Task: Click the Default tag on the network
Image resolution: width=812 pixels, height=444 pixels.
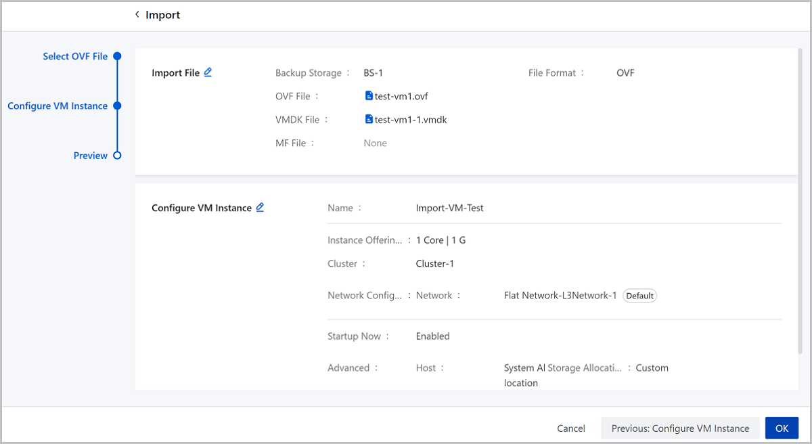Action: (x=639, y=296)
